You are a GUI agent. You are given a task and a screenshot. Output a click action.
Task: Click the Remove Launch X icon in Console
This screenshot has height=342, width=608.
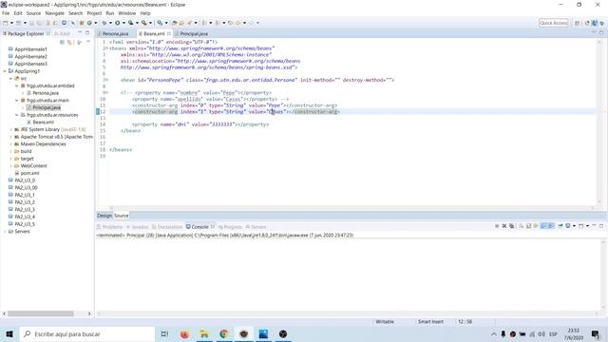pos(504,226)
